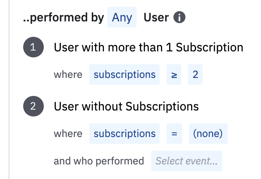
Task: Open the subscriptions property in cohort 2
Action: [124, 134]
